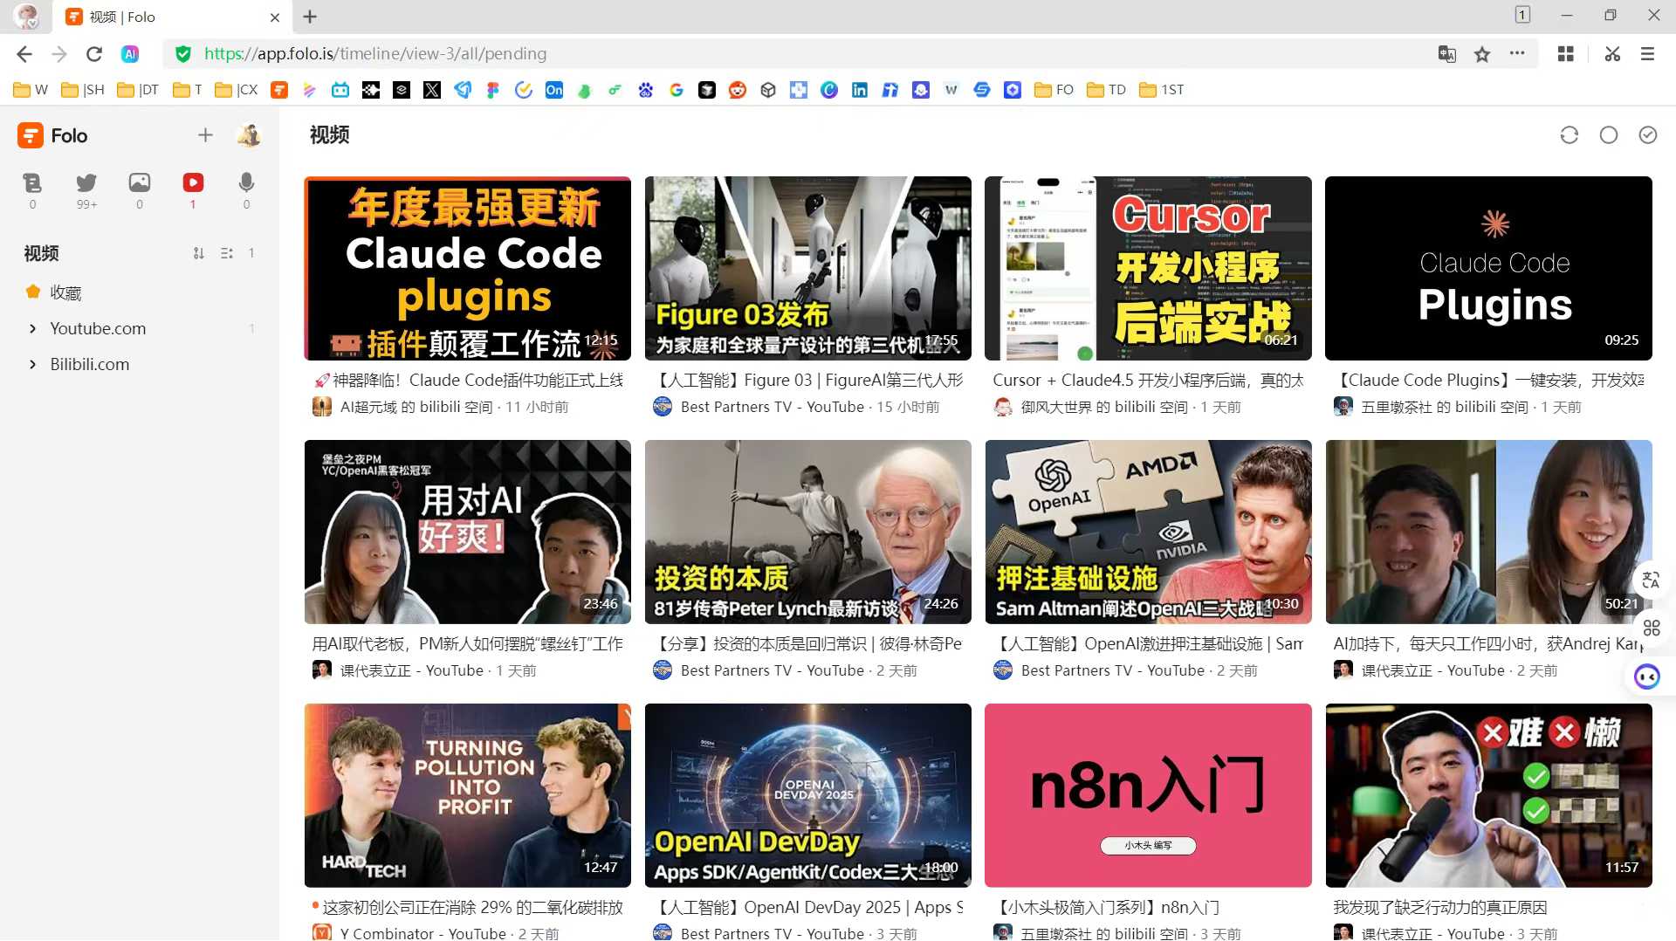
Task: Toggle the sidebar sort order icon
Action: point(199,253)
